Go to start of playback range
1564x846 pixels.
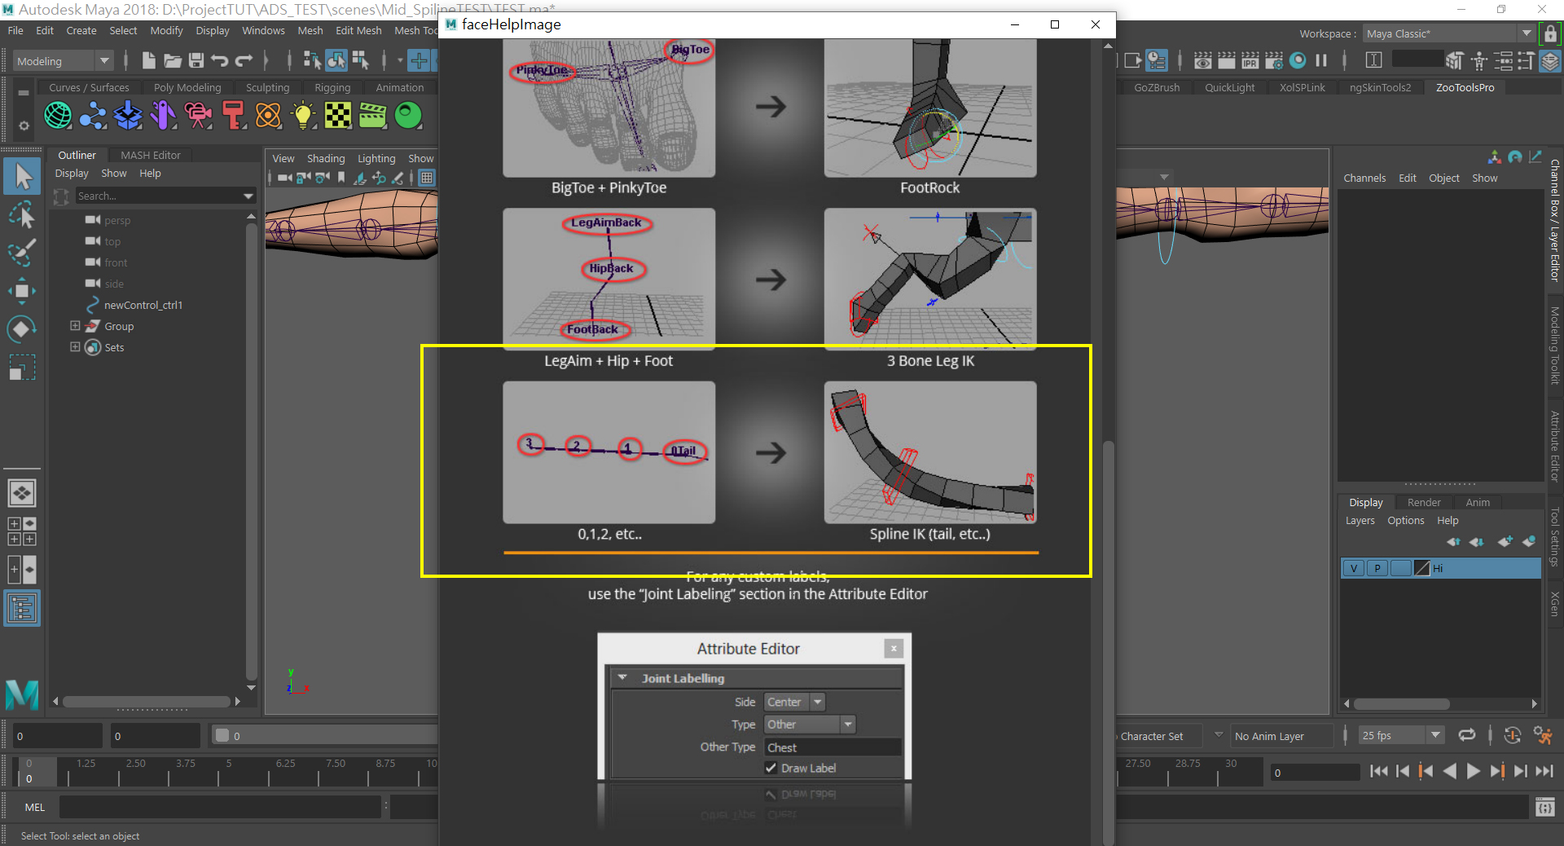(1378, 771)
